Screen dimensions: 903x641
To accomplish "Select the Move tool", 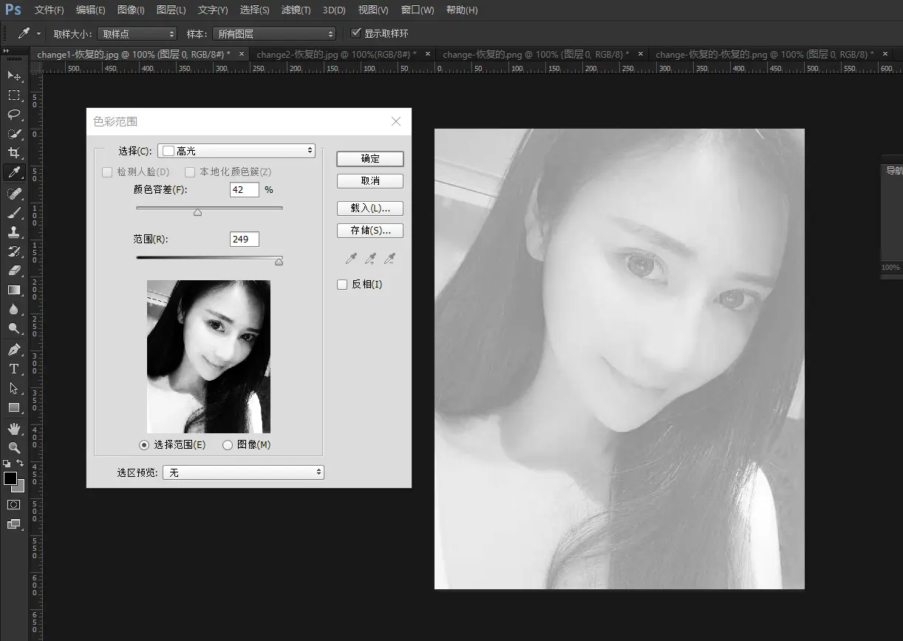I will 14,75.
